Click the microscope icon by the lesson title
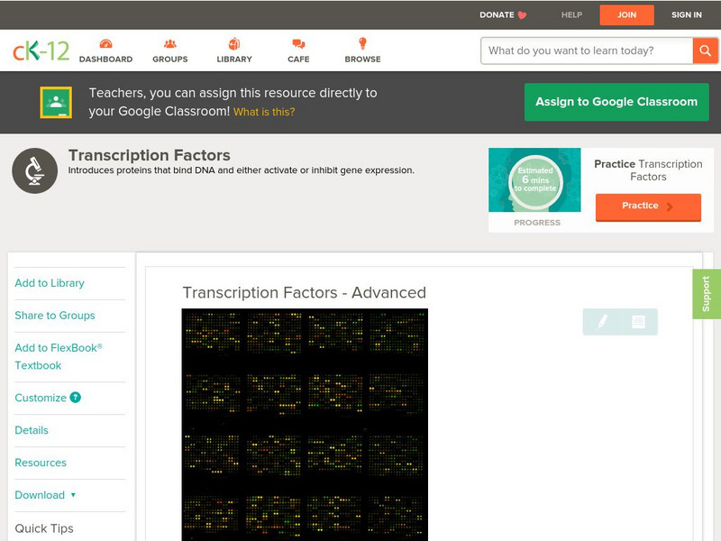721x541 pixels. [x=33, y=169]
